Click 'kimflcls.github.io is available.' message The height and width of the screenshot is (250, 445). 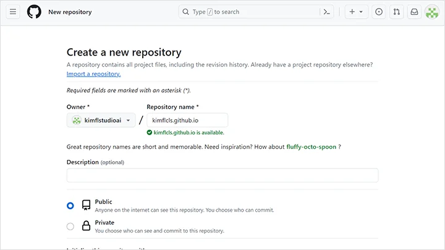point(189,133)
